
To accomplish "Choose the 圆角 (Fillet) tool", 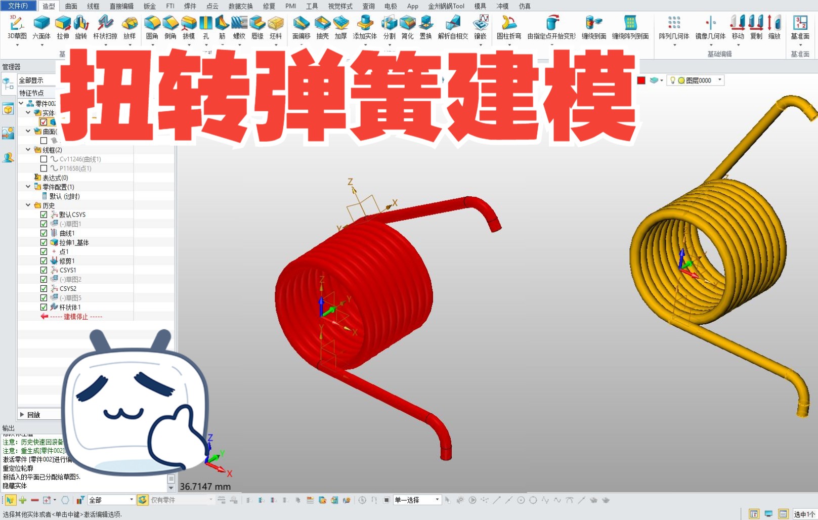I will click(152, 28).
